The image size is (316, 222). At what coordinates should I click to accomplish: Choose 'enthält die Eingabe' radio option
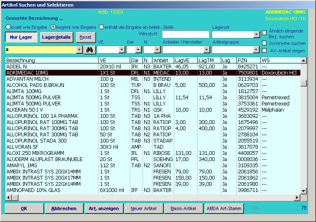[x=101, y=27]
